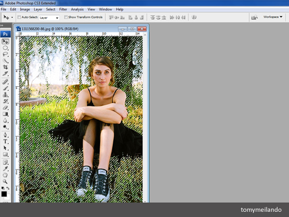Click the document's vertical scrollbar up arrow

point(145,35)
